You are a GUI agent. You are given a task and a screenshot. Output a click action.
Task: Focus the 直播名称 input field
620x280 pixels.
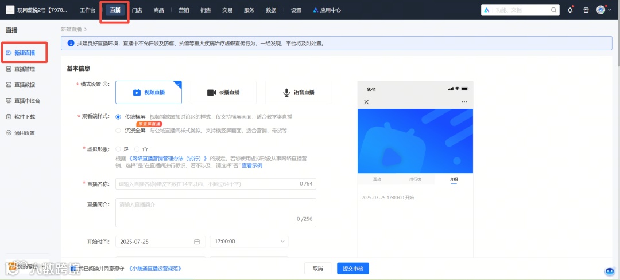point(215,183)
